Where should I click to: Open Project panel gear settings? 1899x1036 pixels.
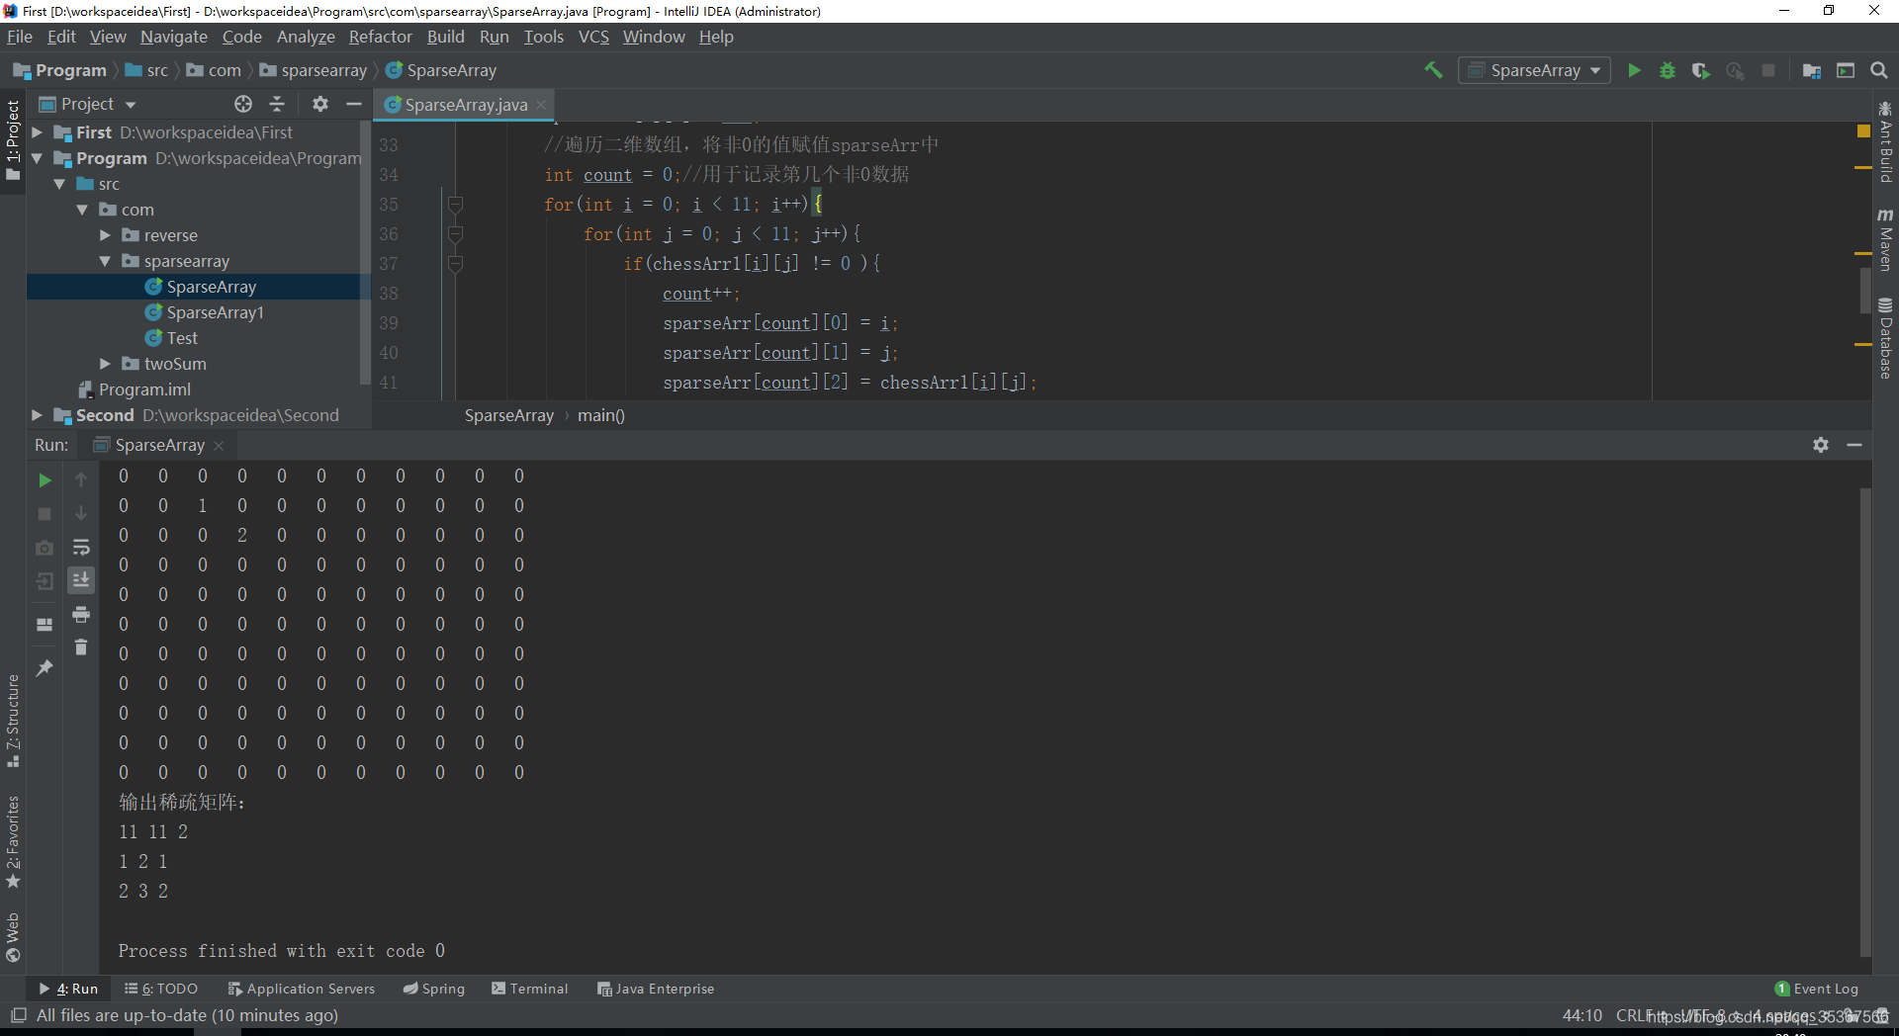[319, 104]
